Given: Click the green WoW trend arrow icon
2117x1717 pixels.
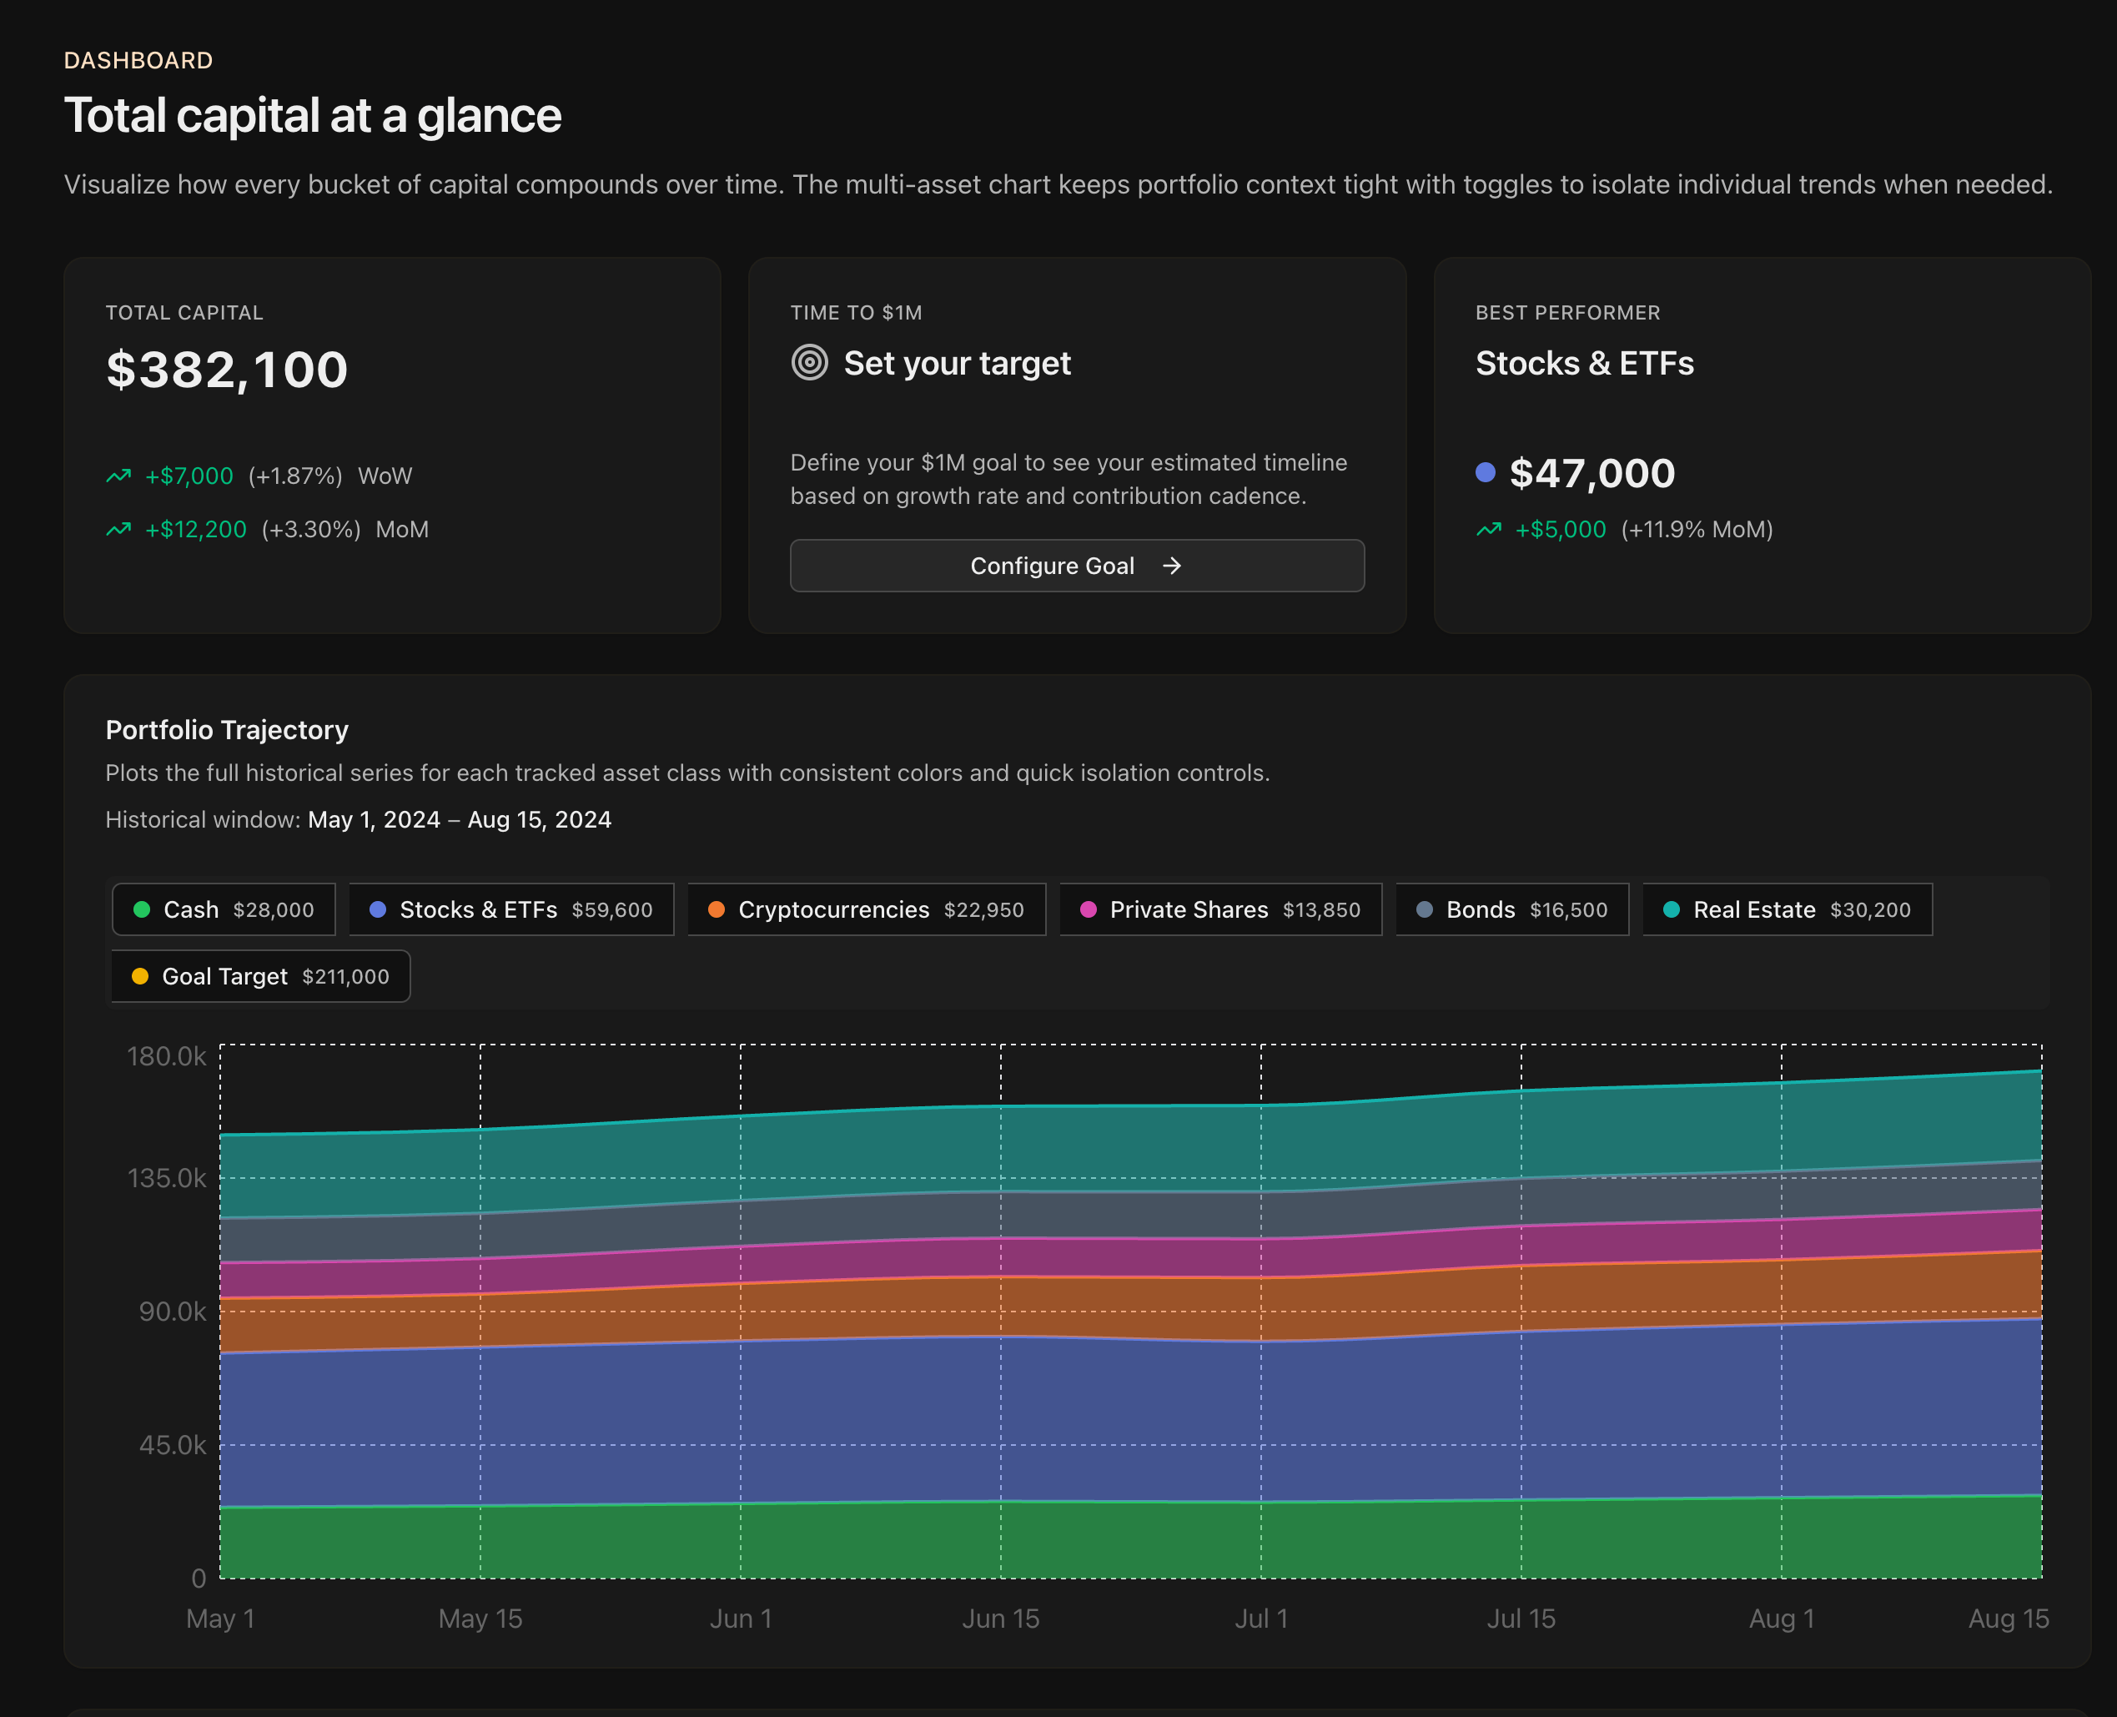Looking at the screenshot, I should coord(118,476).
